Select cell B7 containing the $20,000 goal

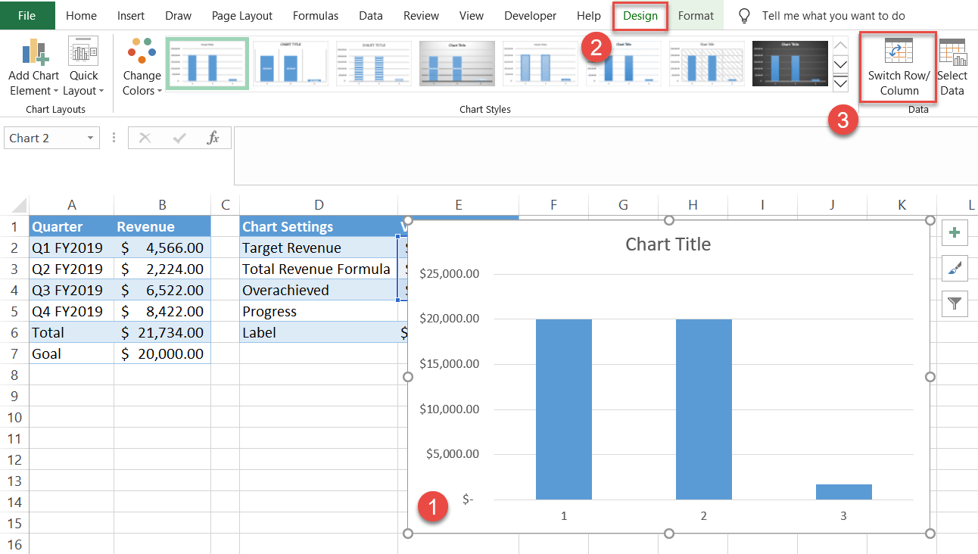click(162, 353)
